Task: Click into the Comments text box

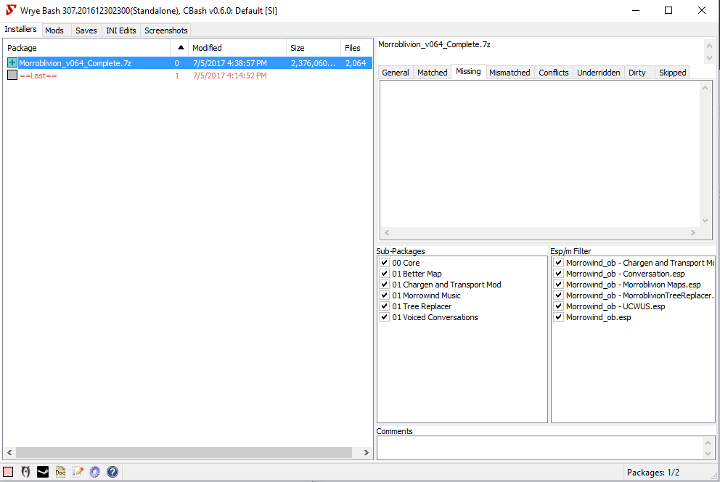Action: point(539,448)
